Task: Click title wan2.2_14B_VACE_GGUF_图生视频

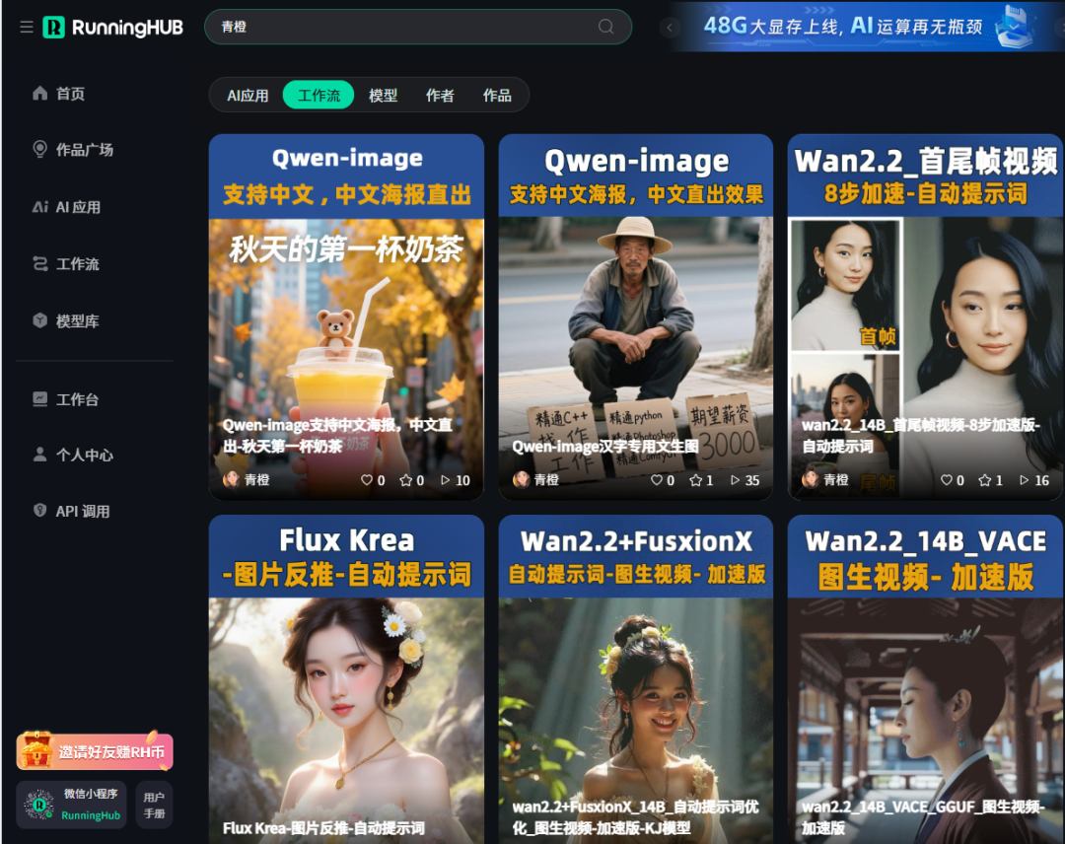Action: pyautogui.click(x=922, y=816)
